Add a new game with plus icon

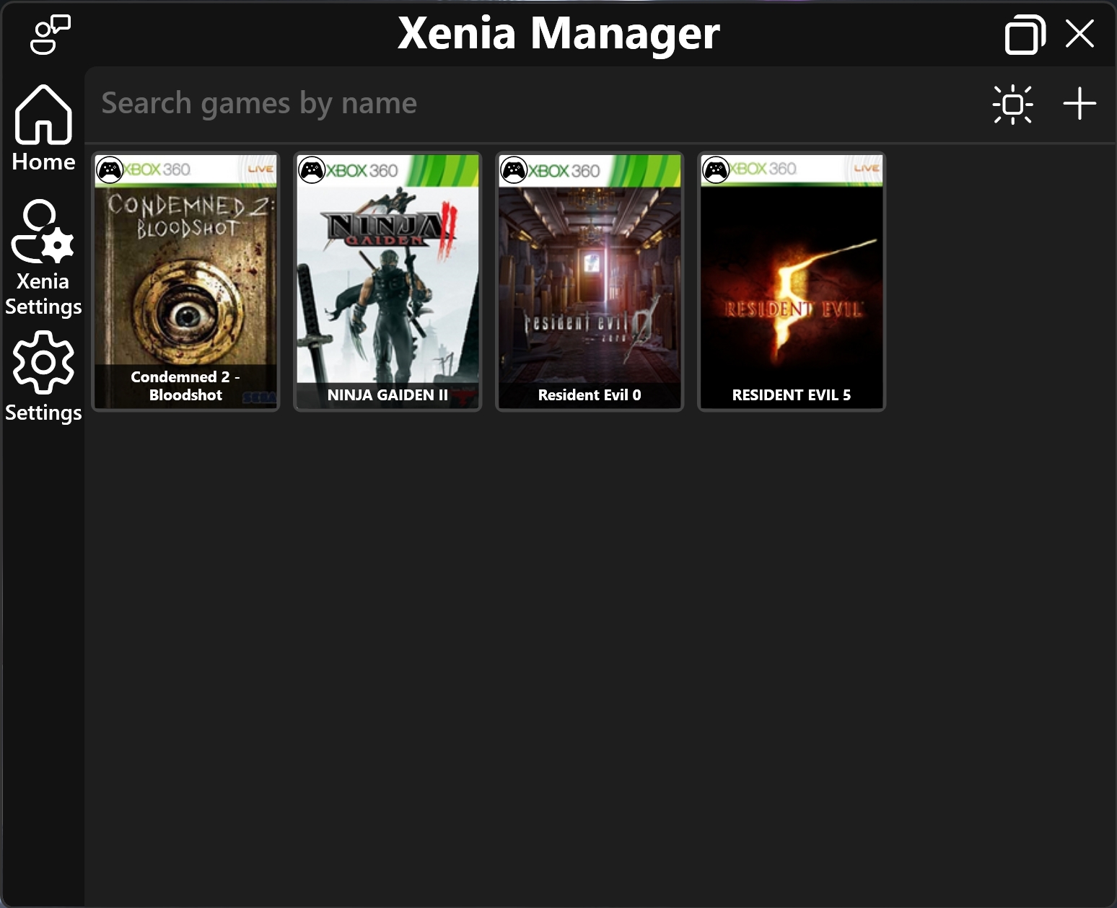[x=1079, y=103]
